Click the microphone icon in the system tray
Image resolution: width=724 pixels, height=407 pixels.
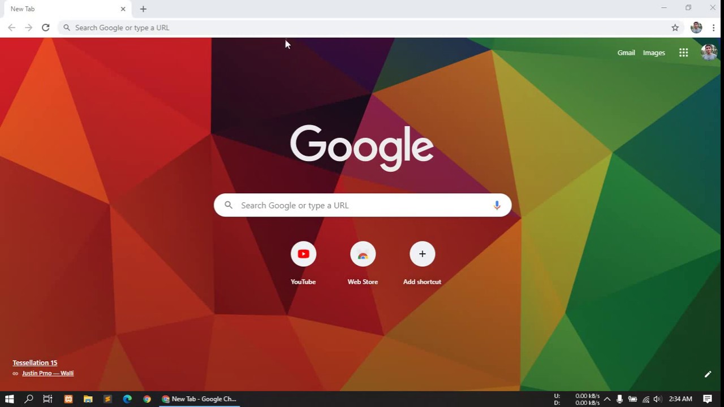(x=620, y=399)
